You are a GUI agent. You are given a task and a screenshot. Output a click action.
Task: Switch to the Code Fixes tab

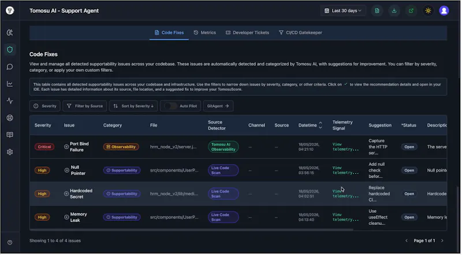pos(169,32)
